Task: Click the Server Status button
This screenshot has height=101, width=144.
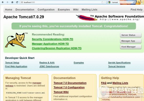Action: pyautogui.click(x=131, y=35)
